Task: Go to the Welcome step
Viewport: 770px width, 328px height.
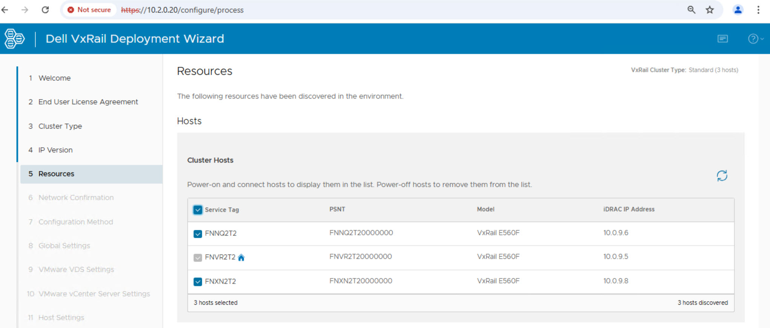Action: 54,78
